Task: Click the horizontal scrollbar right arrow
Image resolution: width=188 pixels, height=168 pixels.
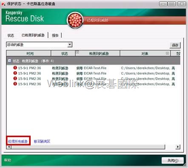Action: click(x=178, y=147)
